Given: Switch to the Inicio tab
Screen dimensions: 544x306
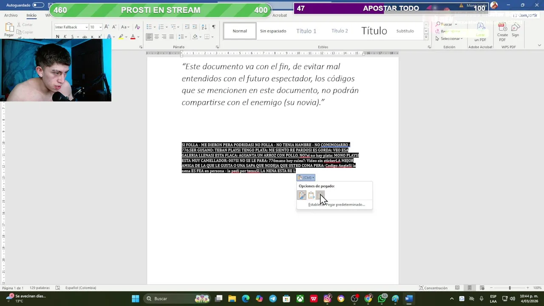Looking at the screenshot, I should [31, 15].
